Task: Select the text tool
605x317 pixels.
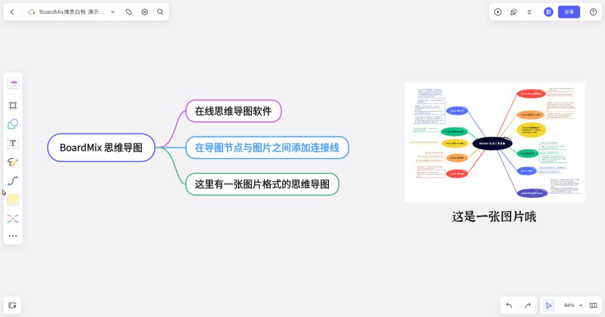Action: 13,143
